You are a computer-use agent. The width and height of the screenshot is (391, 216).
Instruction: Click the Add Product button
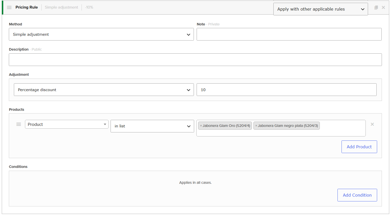click(359, 147)
